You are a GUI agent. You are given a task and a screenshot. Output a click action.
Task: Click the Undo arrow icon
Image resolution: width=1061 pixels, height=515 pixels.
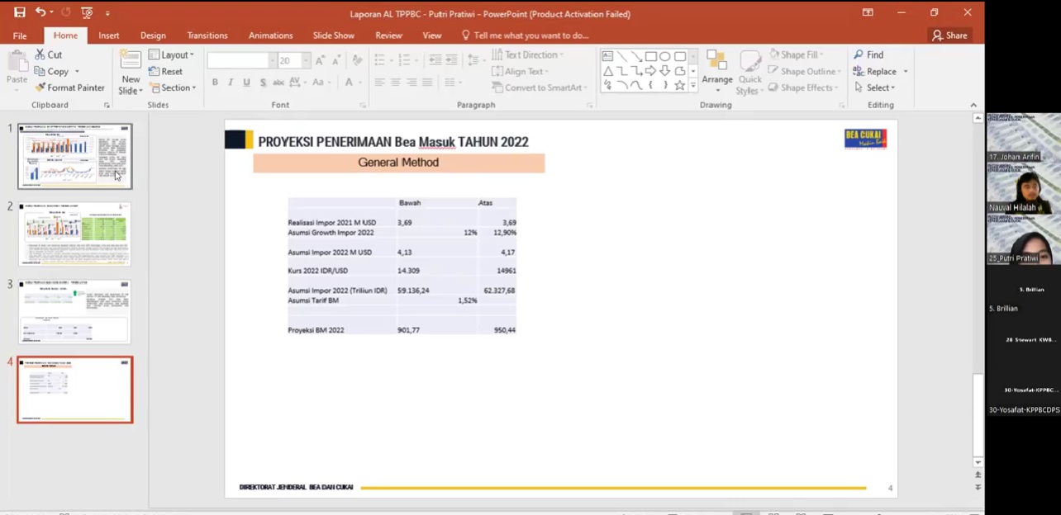pyautogui.click(x=40, y=12)
